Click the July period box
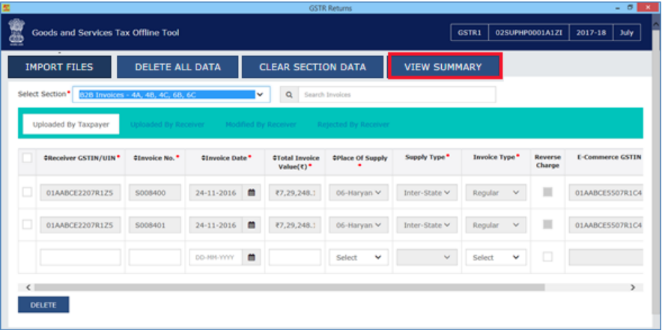This screenshot has height=330, width=662. coord(627,32)
